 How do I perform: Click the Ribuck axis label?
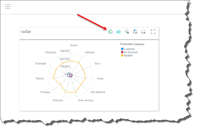click(40, 78)
